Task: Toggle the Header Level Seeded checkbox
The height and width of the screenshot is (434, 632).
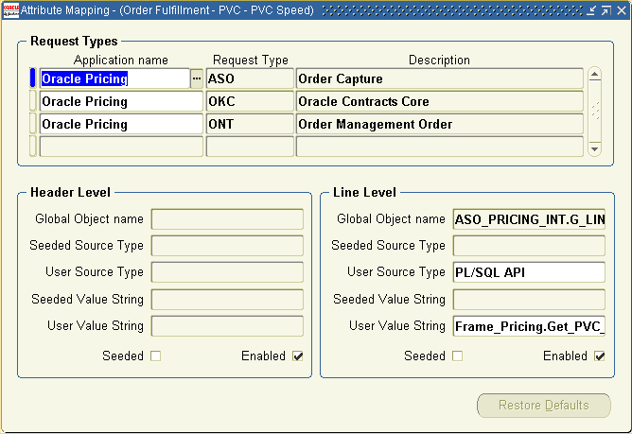Action: point(155,356)
